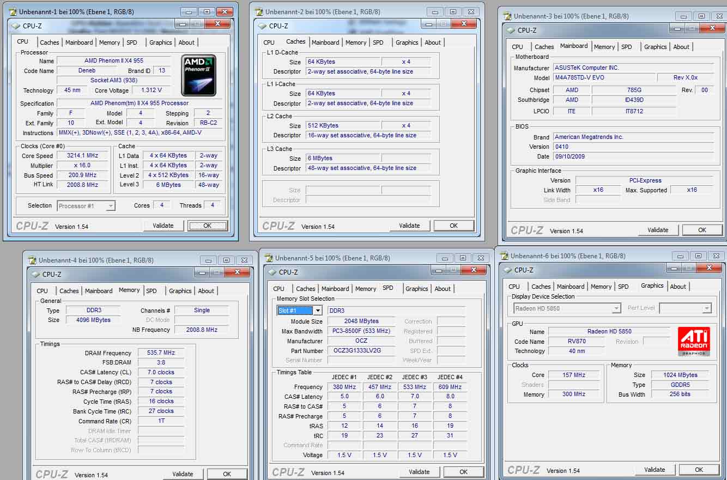Click Validate button in Unbenannt-4 window

[183, 474]
